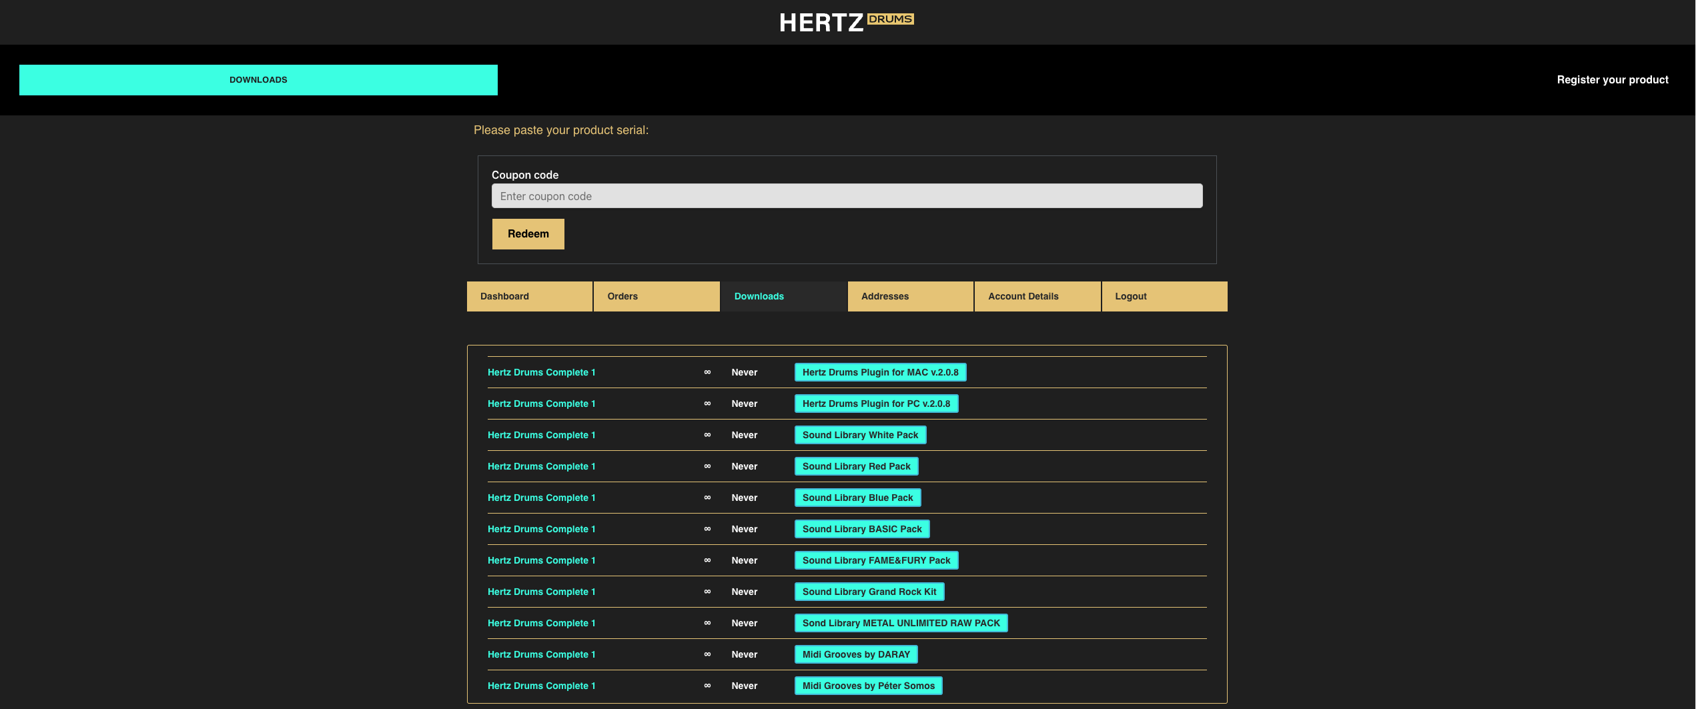View the Account Details tab
Screen dimensions: 1696x709
click(x=1037, y=296)
